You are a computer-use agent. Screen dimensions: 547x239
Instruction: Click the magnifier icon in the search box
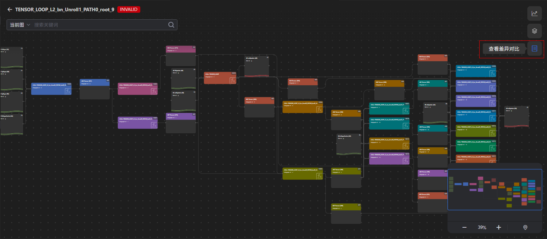click(171, 25)
